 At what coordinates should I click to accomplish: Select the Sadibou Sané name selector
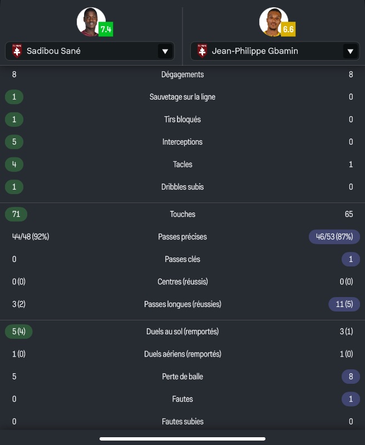point(83,52)
